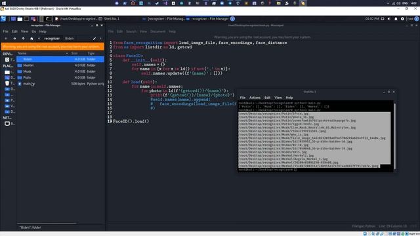Image resolution: width=420 pixels, height=236 pixels.
Task: Click the root user label in the Kali panel
Action: click(x=410, y=19)
